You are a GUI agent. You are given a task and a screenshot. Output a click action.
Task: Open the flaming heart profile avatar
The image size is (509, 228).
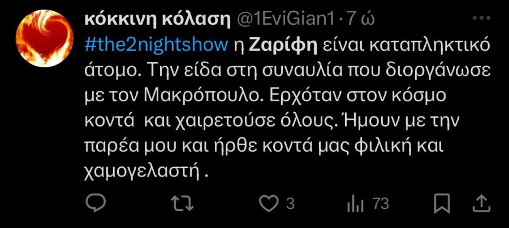[x=45, y=38]
